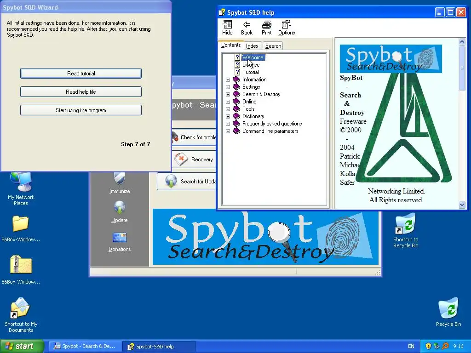Click the Tutorial topic question-mark icon
The image size is (471, 353).
pyautogui.click(x=237, y=72)
